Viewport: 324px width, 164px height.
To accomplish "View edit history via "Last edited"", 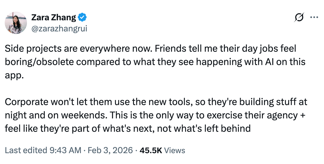I will (26, 150).
